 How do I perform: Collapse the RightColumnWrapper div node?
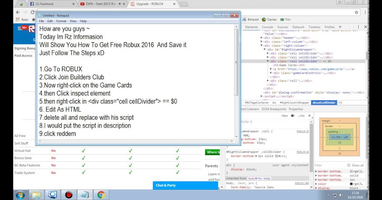[265, 49]
